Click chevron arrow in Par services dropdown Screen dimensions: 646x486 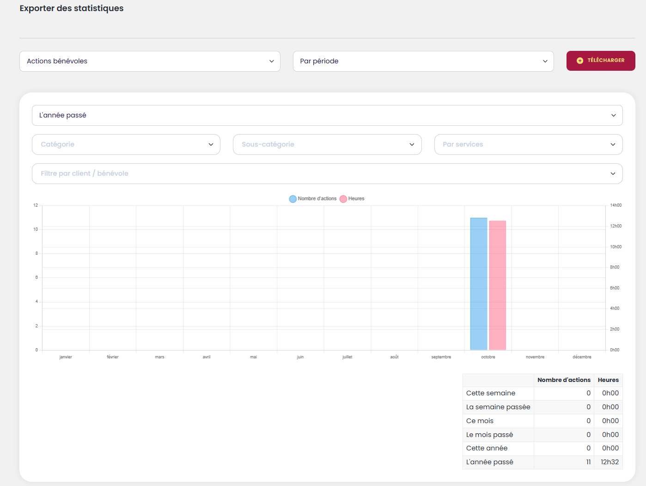click(613, 144)
